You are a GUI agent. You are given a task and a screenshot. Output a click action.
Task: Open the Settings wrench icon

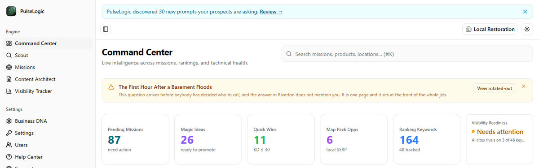click(9, 133)
